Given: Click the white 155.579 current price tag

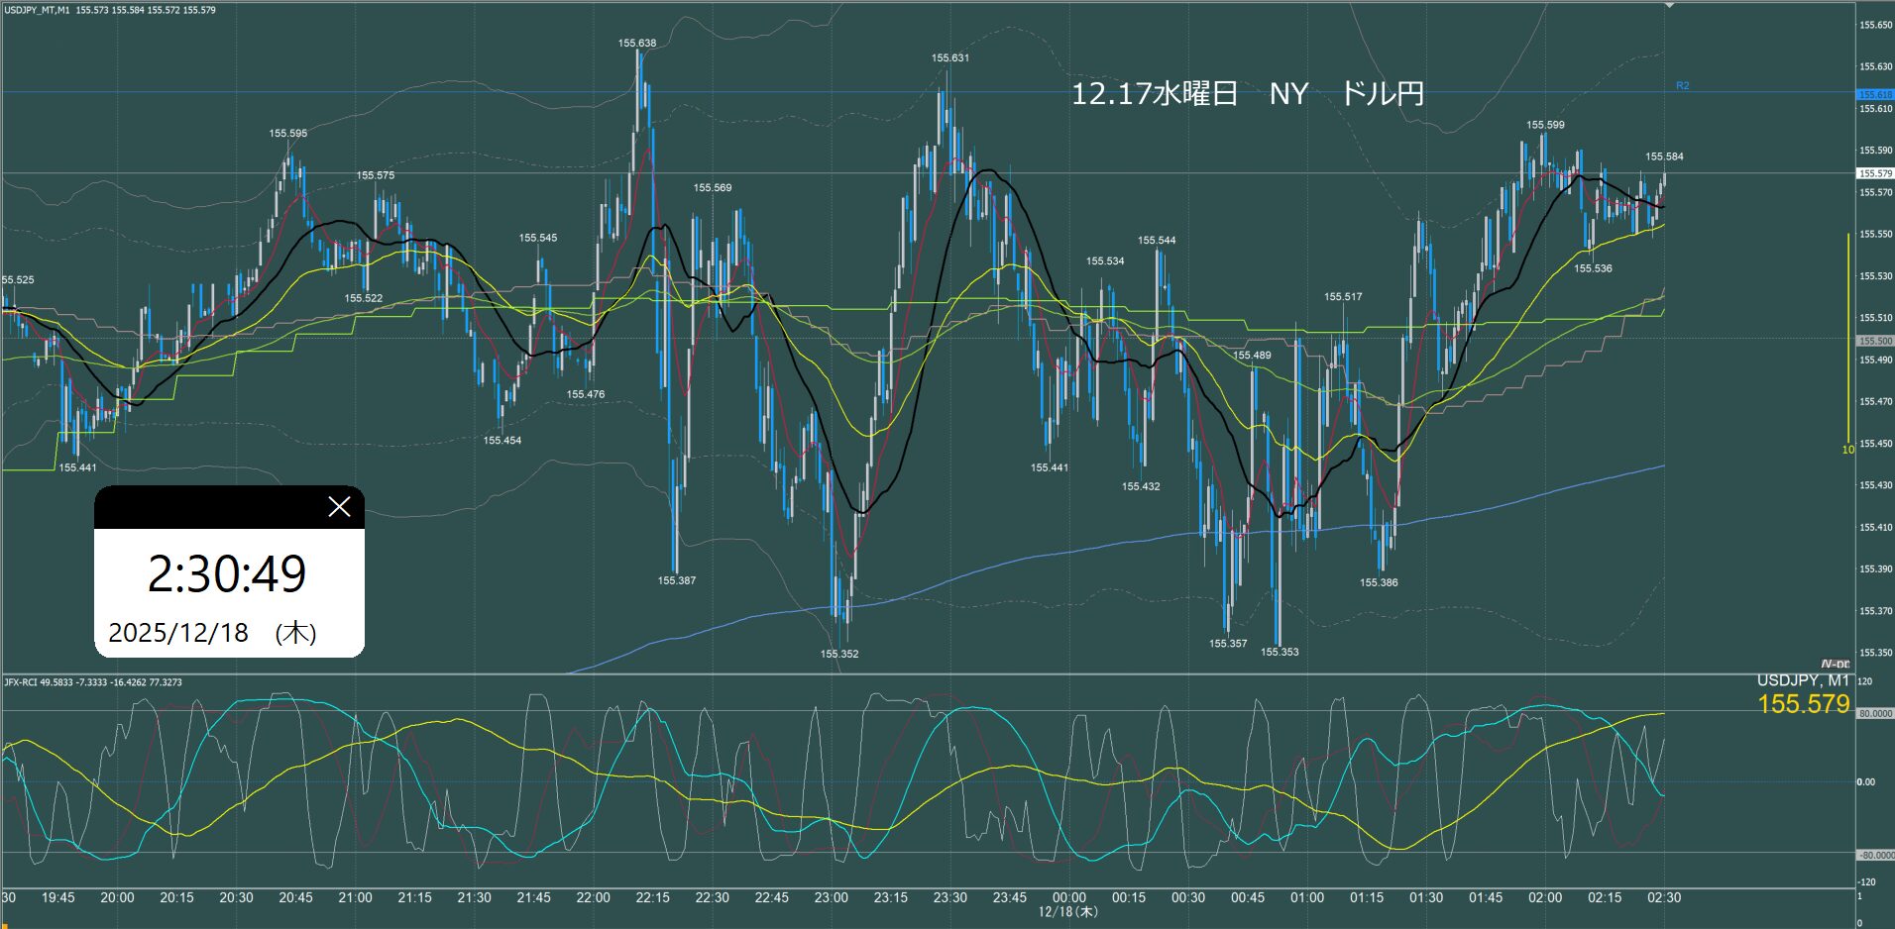Looking at the screenshot, I should click(x=1873, y=173).
